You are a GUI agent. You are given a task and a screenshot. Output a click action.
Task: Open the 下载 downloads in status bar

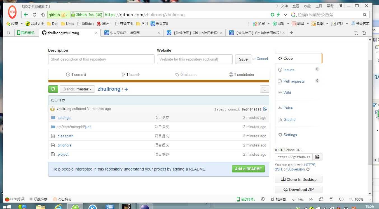pyautogui.click(x=298, y=199)
